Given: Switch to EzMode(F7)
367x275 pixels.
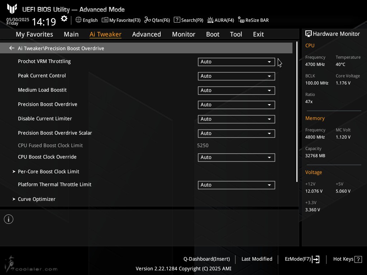Looking at the screenshot, I should point(302,259).
